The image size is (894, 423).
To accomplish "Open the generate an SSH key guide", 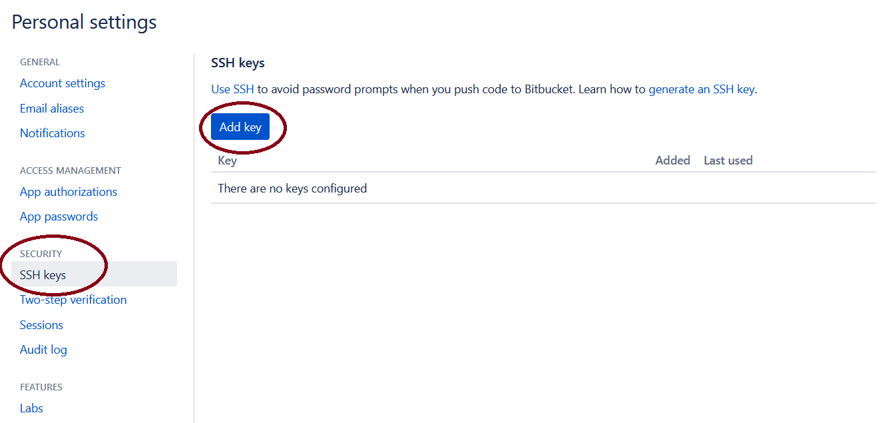I will (701, 89).
